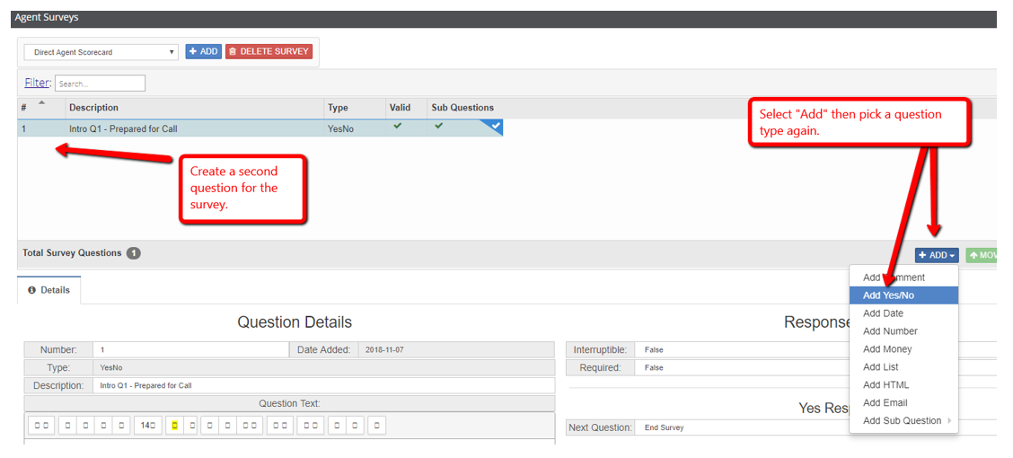Sort by the Description column header
This screenshot has height=458, width=1013.
(194, 108)
